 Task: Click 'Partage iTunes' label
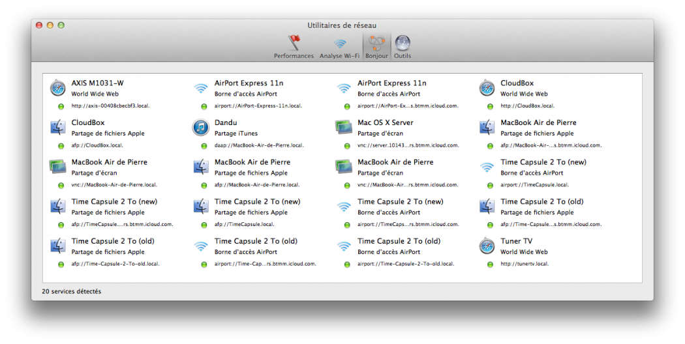pyautogui.click(x=236, y=134)
